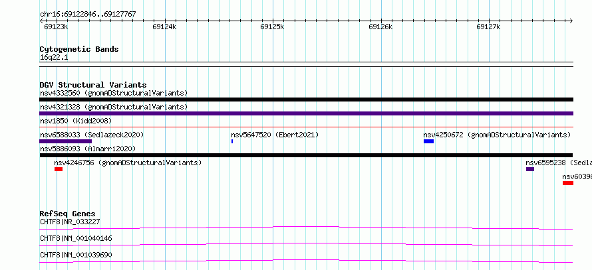592x270 pixels.
Task: Click the nsv4332560 variant label
Action: 114,93
